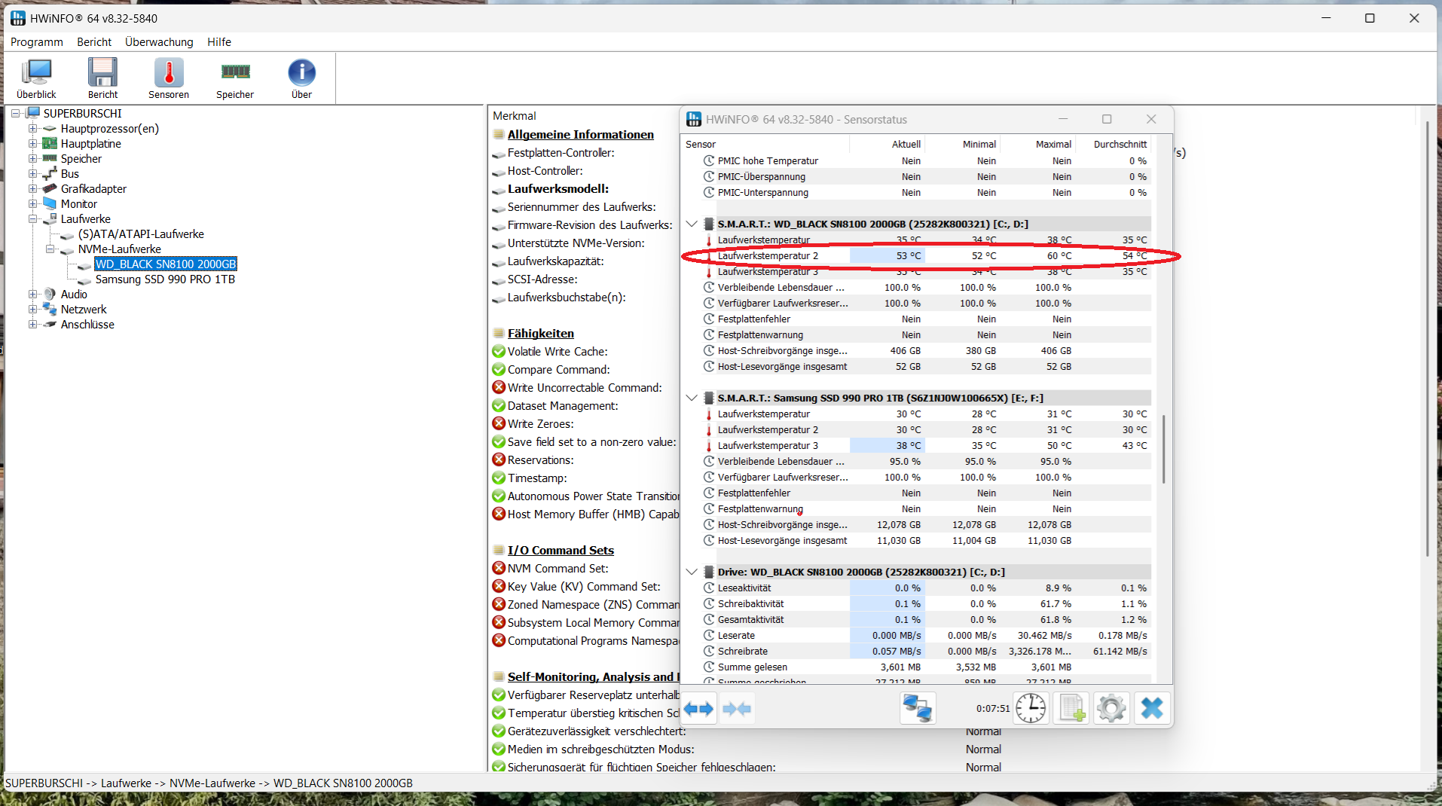Expand the Hauptplatine tree node
The height and width of the screenshot is (806, 1442).
(32, 144)
